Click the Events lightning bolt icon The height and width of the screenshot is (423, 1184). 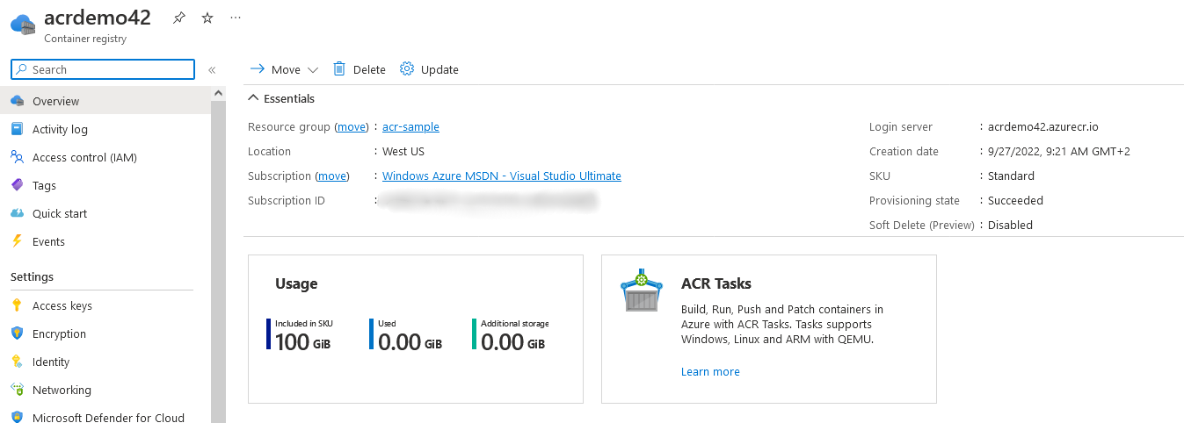point(17,241)
